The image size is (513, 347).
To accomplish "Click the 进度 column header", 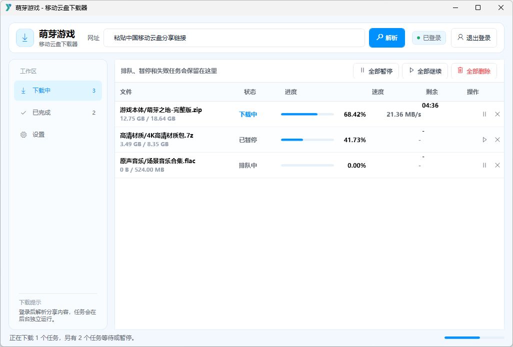I will pyautogui.click(x=291, y=92).
